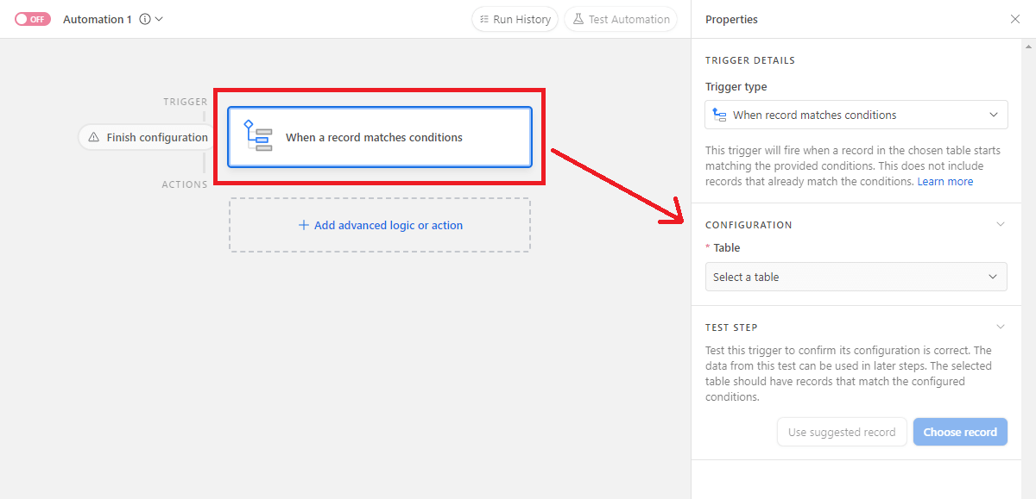Close the Properties panel with the X
This screenshot has width=1036, height=499.
tap(1015, 18)
